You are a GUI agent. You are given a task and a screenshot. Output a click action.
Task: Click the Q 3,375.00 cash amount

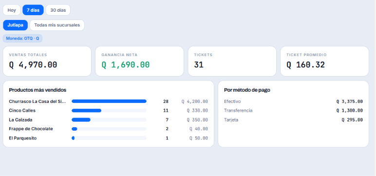[x=349, y=101]
